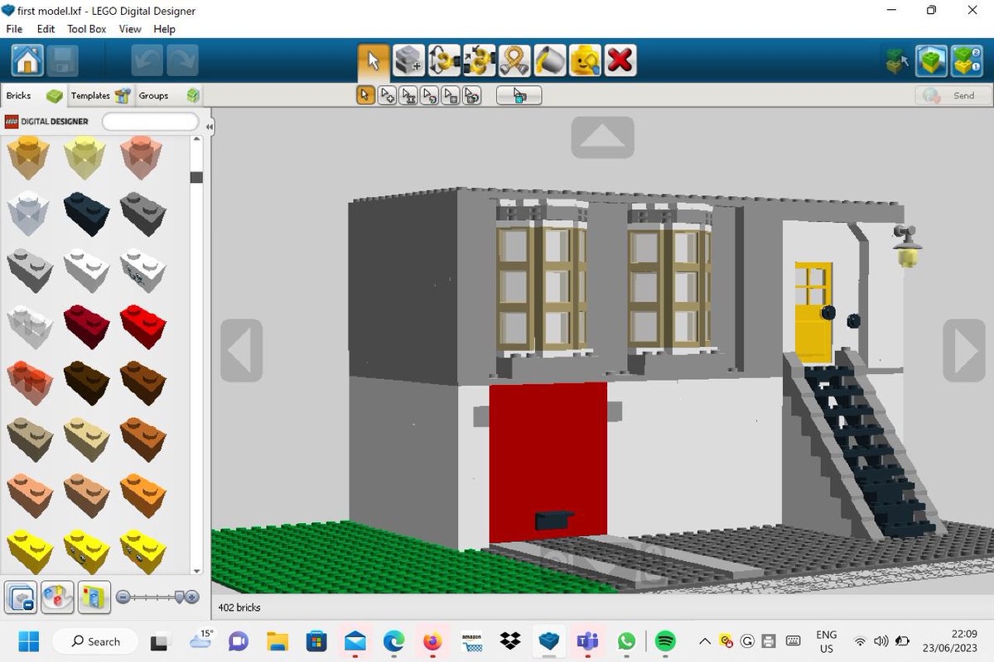
Task: Redo the last undone action
Action: click(x=182, y=60)
